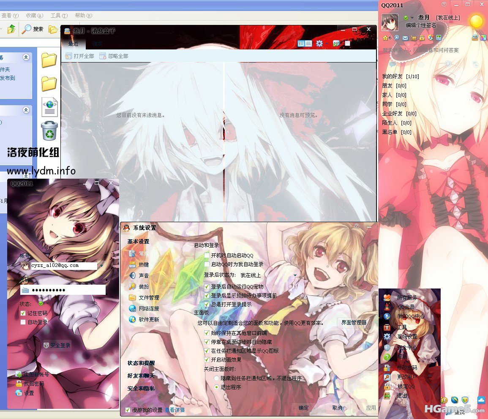The width and height of the screenshot is (488, 419).
Task: Open the security shield cube icon at bottom
Action: click(x=465, y=400)
